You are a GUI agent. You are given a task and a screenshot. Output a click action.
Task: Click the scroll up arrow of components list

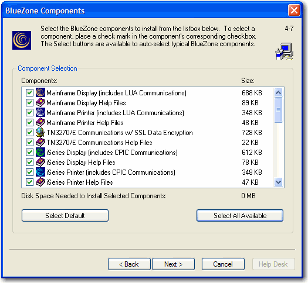pyautogui.click(x=278, y=92)
